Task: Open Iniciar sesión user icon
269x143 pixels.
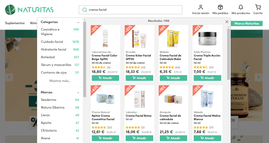Action: coord(201,7)
